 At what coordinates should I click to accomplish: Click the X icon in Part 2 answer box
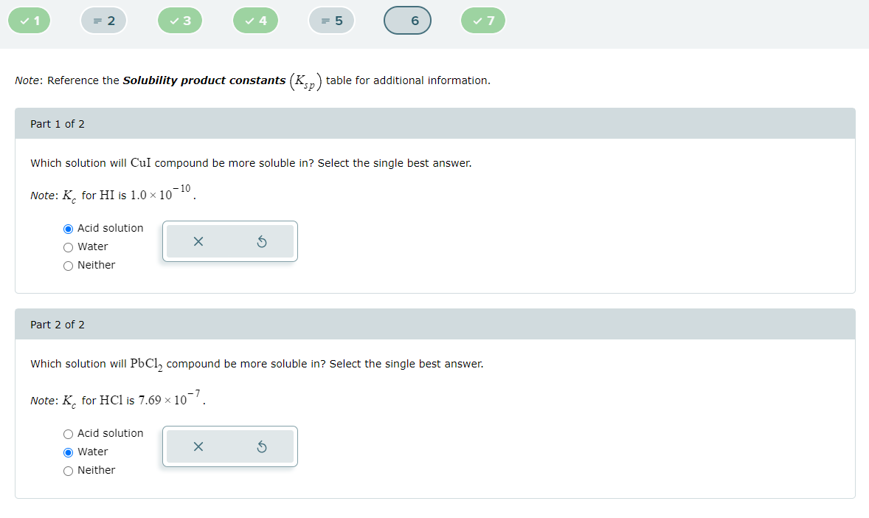(x=198, y=446)
